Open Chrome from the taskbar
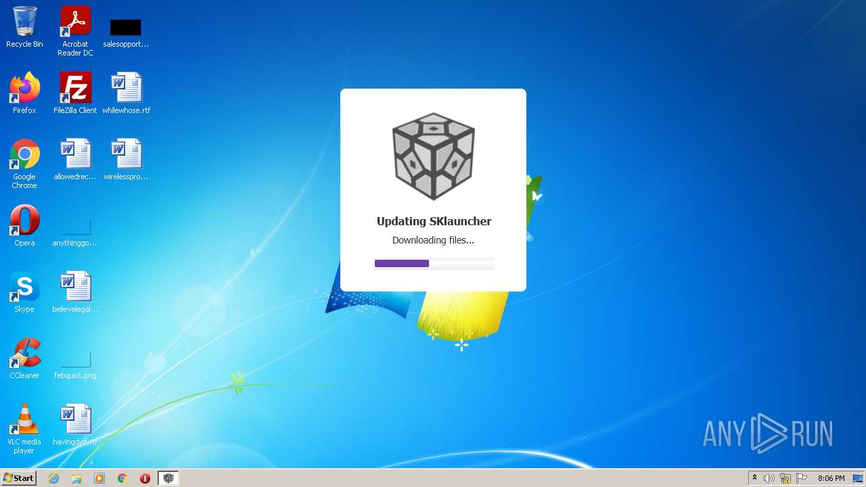866x487 pixels. (122, 478)
